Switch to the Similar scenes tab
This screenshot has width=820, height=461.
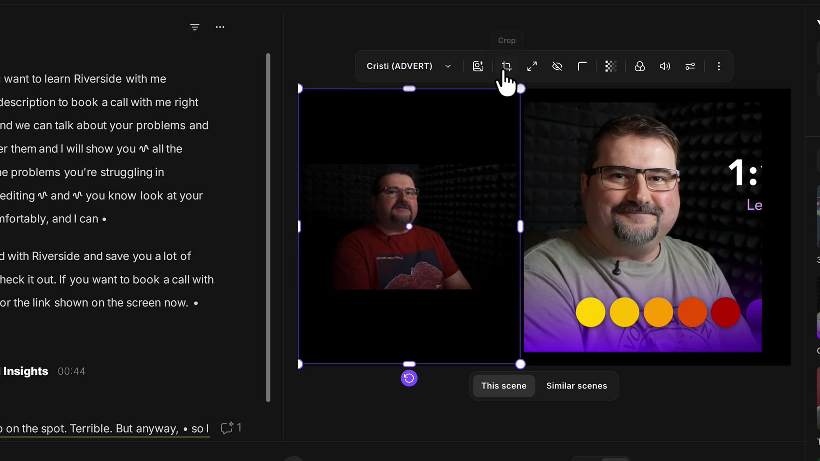point(576,386)
